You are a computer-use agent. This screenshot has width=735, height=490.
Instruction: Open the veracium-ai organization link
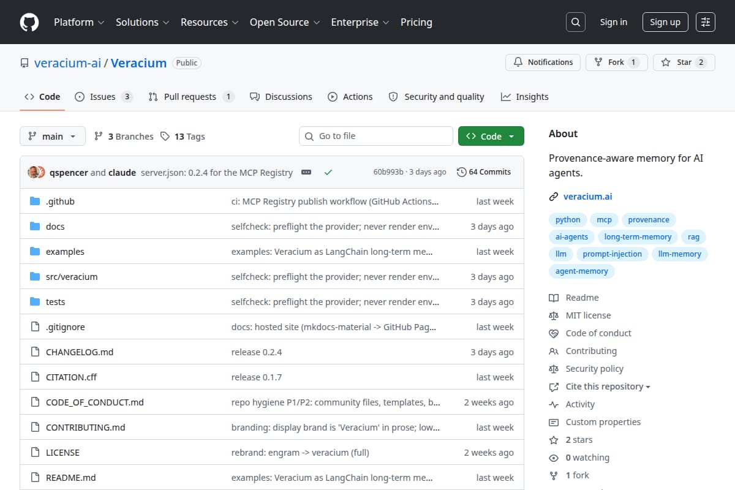point(67,62)
